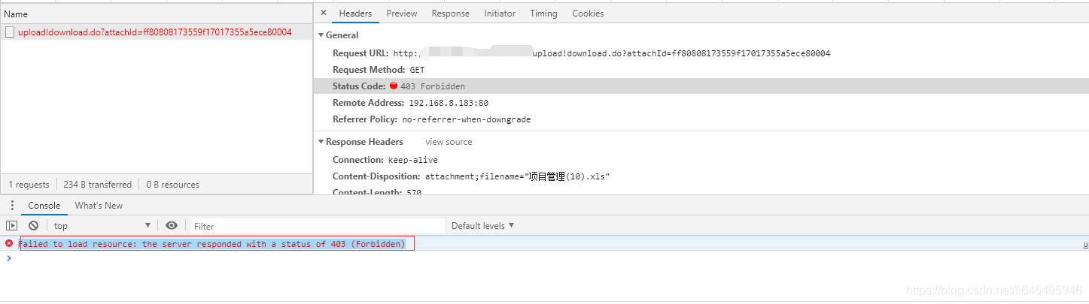The width and height of the screenshot is (1089, 304).
Task: Switch to the What's New tab
Action: coord(99,206)
